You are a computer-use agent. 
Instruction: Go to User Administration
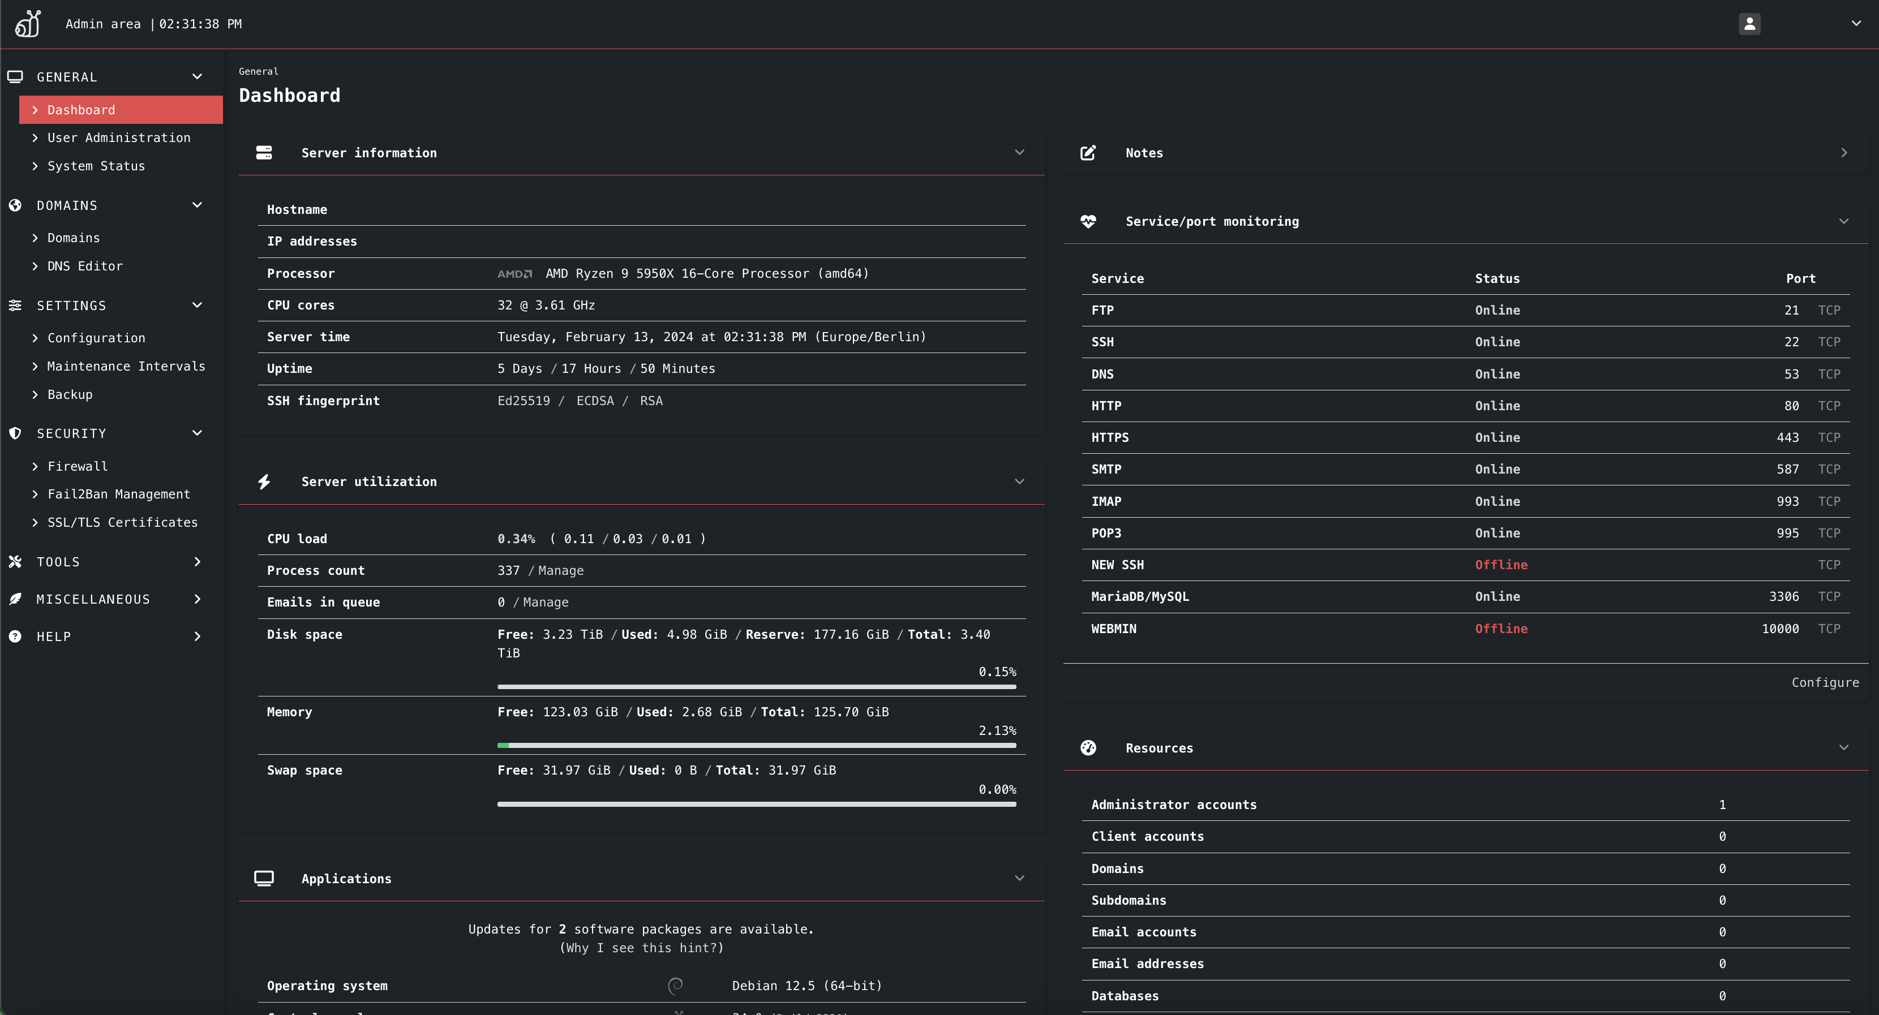[119, 137]
